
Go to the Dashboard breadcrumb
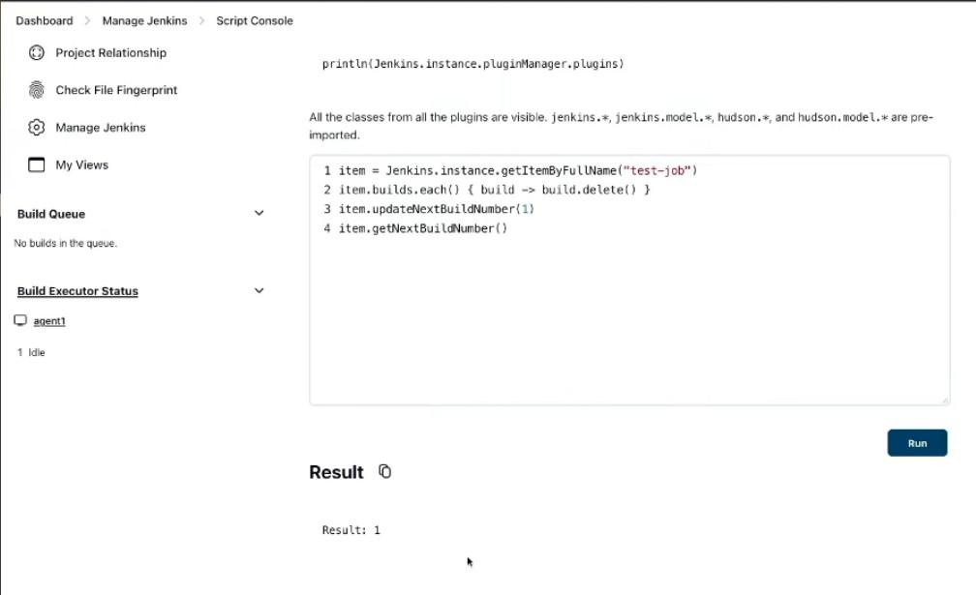tap(44, 20)
